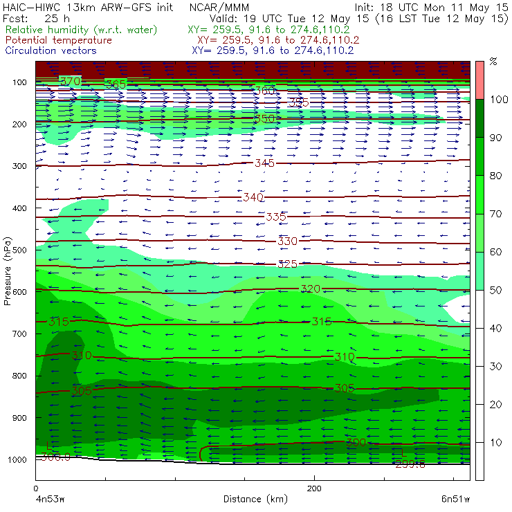Image resolution: width=512 pixels, height=512 pixels.
Task: Click the 335 contour label
Action: (276, 217)
